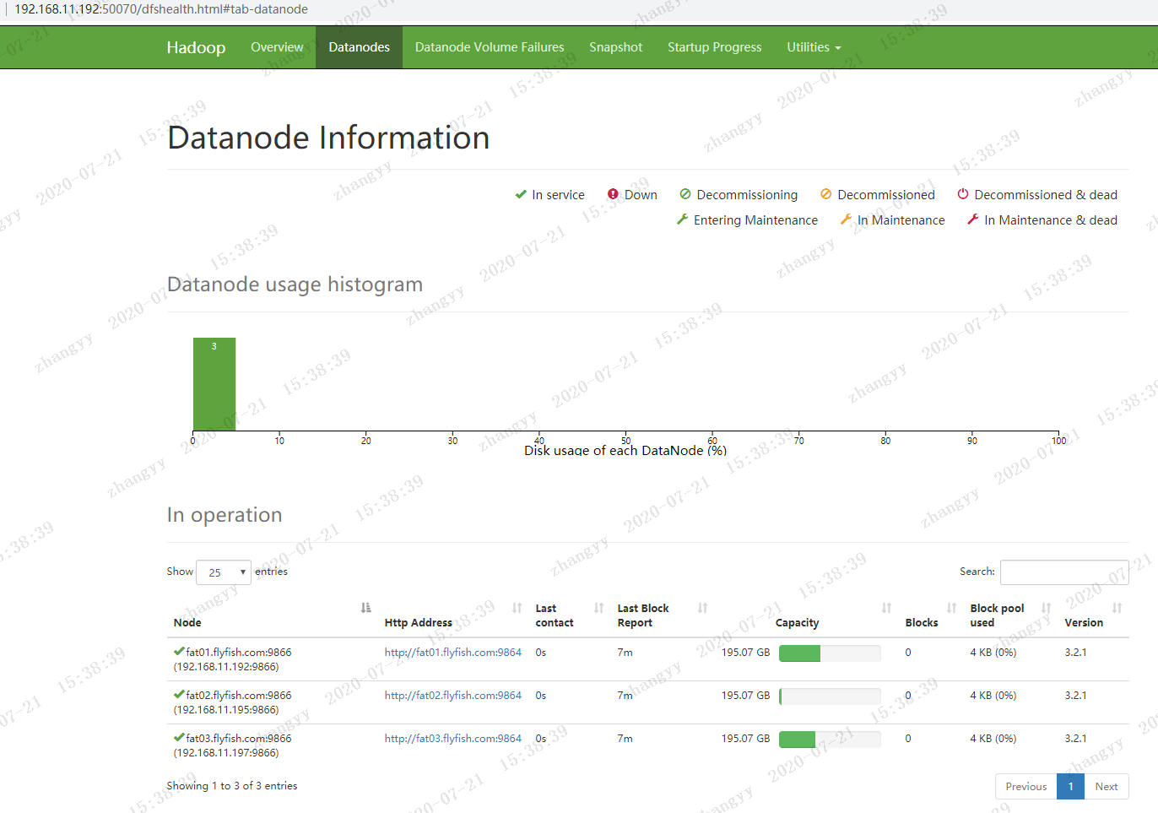The width and height of the screenshot is (1158, 813).
Task: Click the Hadoop brand link
Action: [x=196, y=47]
